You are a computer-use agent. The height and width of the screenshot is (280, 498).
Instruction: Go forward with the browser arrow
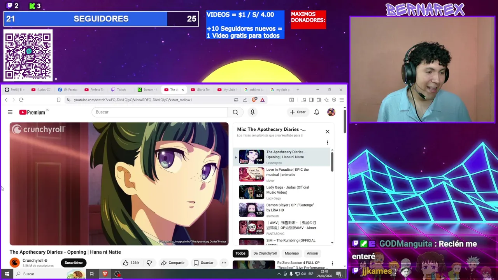point(13,100)
